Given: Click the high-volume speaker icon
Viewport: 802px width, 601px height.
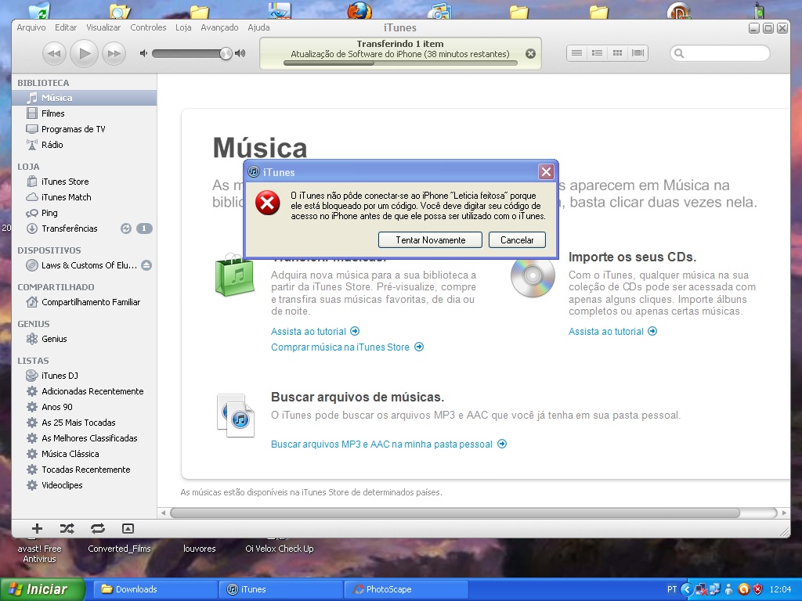Looking at the screenshot, I should pyautogui.click(x=240, y=53).
